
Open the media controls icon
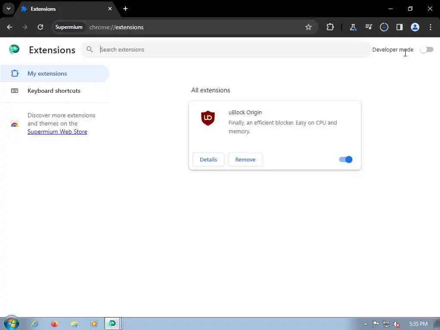368,27
